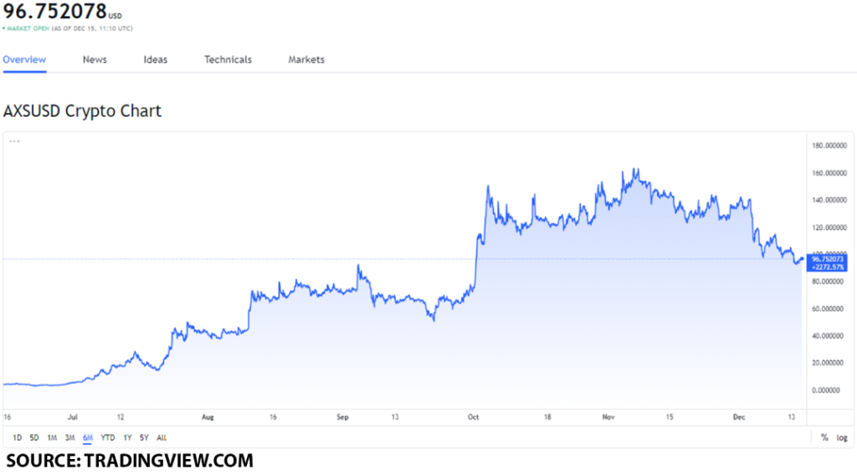Click the +2272.57% change label
857x475 pixels.
pos(829,267)
